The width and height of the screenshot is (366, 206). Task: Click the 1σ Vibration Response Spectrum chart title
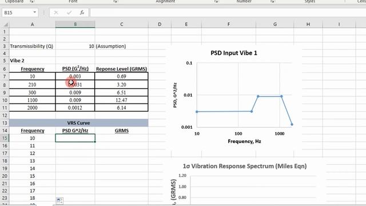(244, 166)
